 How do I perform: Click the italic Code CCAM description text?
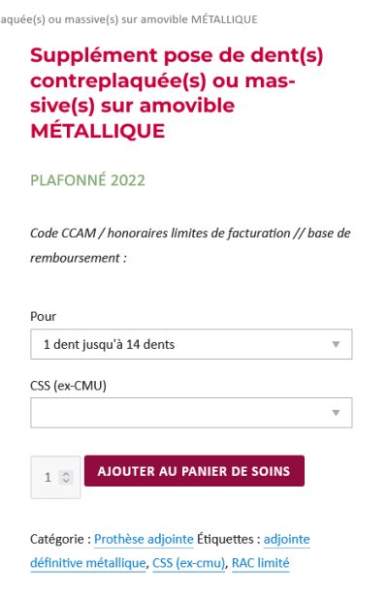point(190,245)
